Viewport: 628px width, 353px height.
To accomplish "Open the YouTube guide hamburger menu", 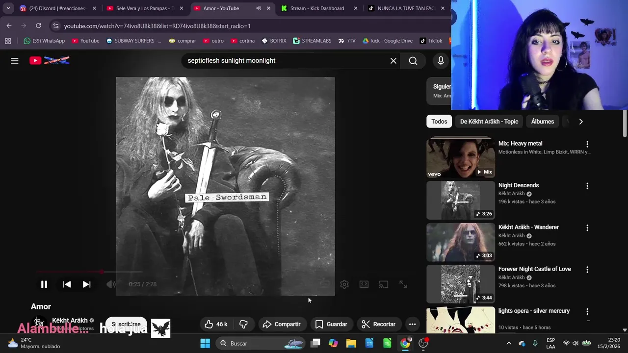I will (x=15, y=61).
